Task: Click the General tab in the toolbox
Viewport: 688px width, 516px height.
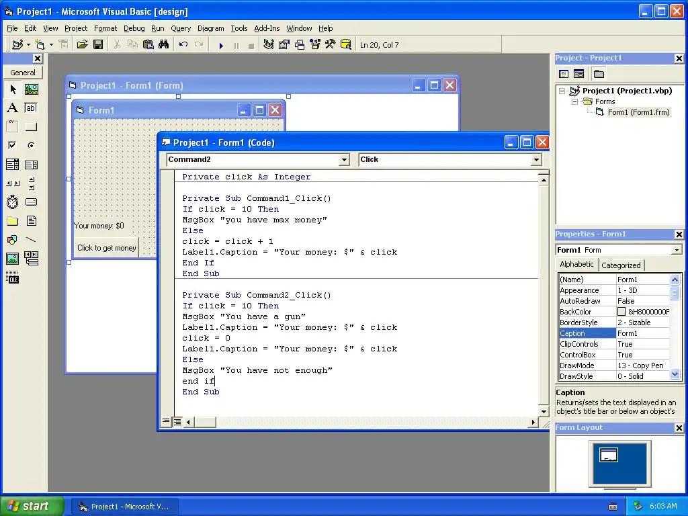Action: click(x=23, y=73)
